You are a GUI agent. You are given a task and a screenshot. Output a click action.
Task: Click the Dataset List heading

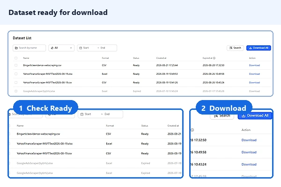tap(22, 38)
